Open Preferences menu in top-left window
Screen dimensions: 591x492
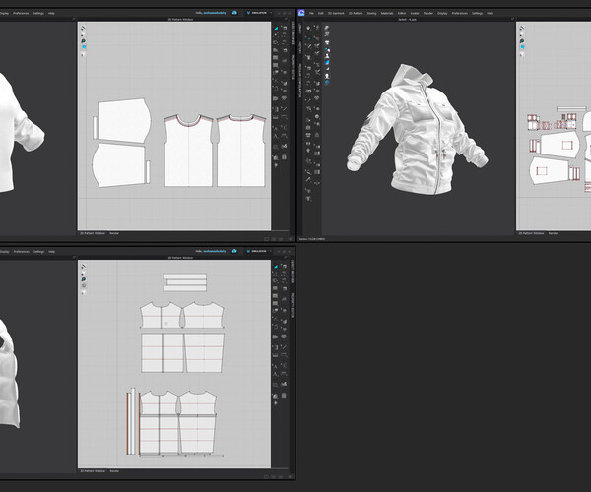pos(21,13)
